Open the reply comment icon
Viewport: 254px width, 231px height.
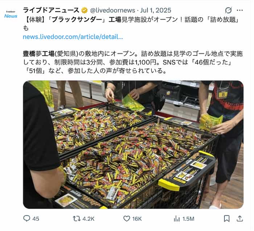click(27, 219)
